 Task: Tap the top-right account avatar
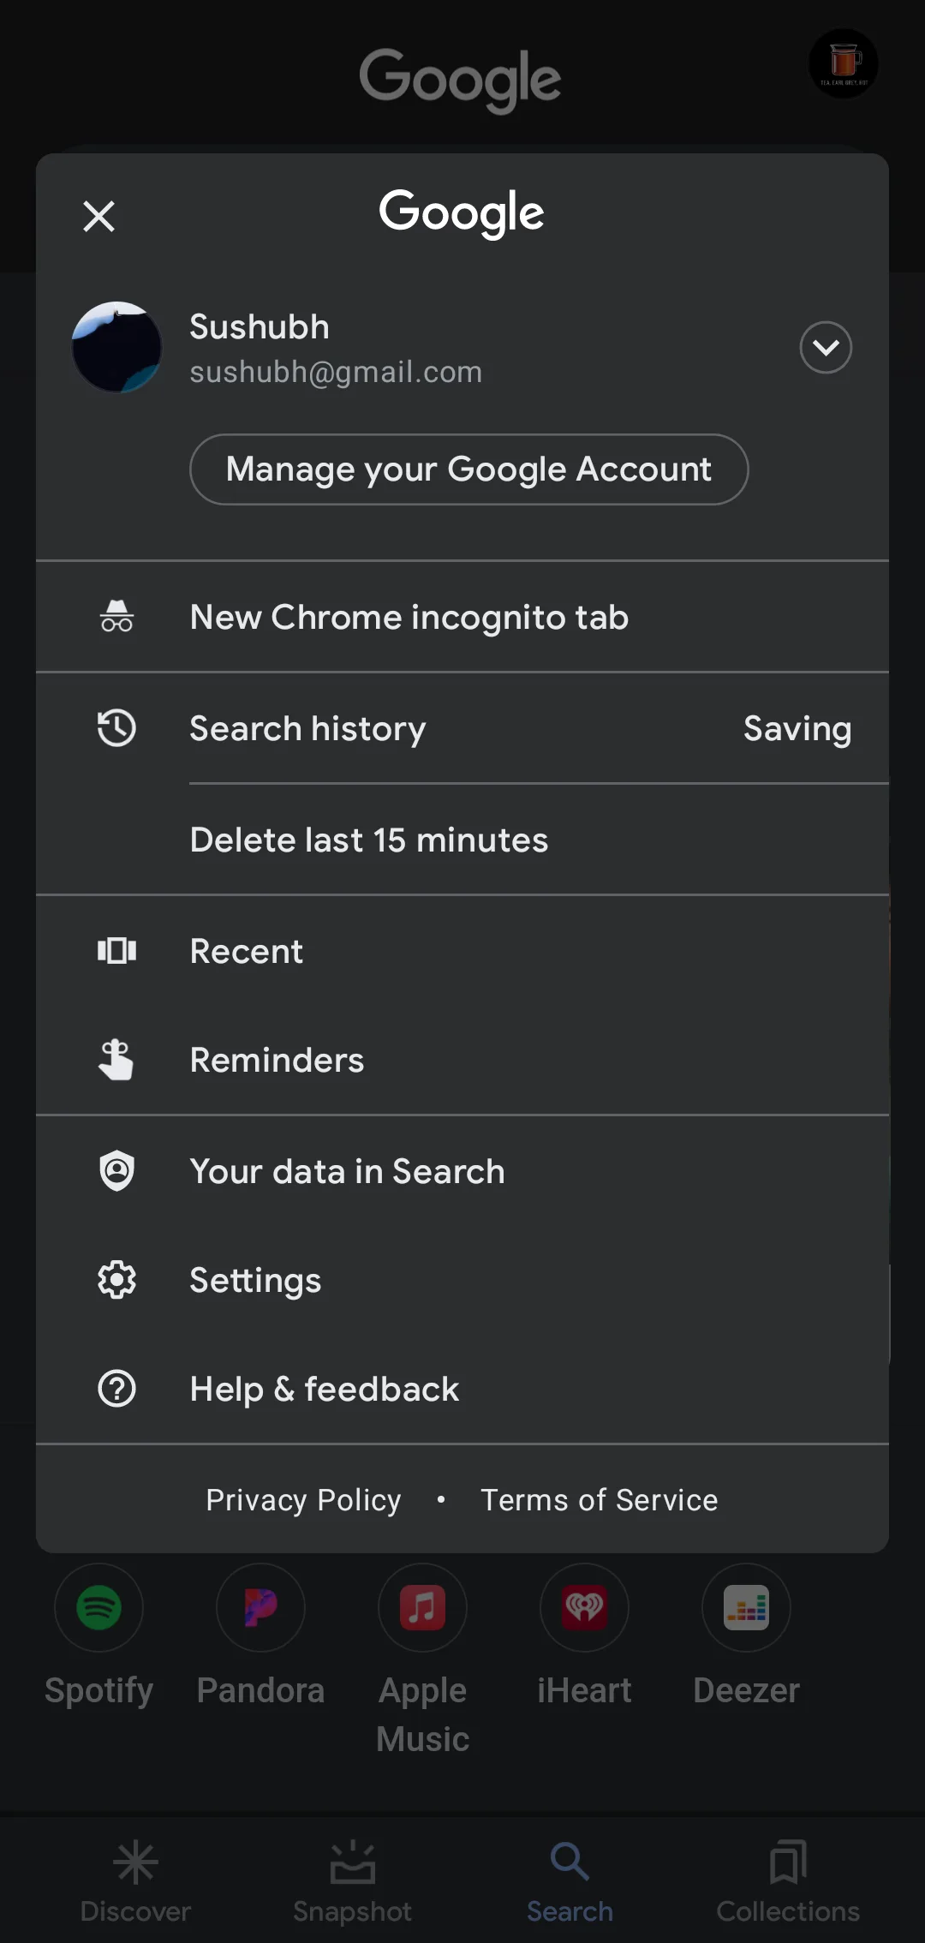844,63
